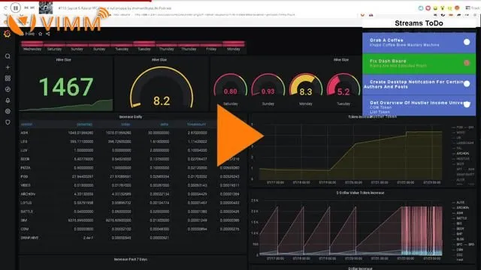
Task: Share the Hive dashboard
Action: tap(48, 34)
